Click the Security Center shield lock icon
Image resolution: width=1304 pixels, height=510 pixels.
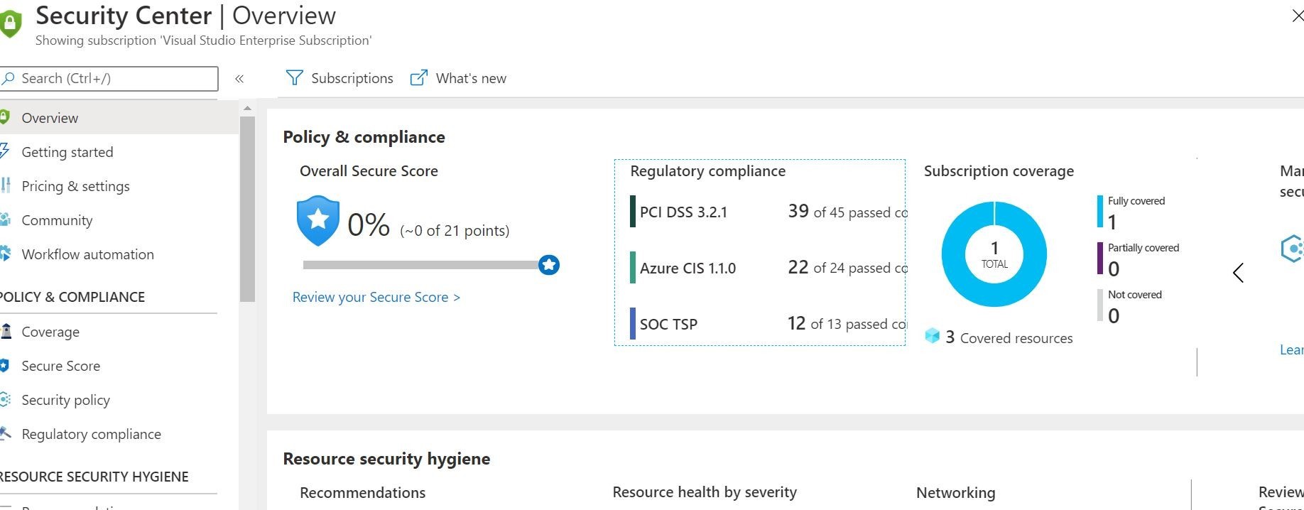coord(9,23)
